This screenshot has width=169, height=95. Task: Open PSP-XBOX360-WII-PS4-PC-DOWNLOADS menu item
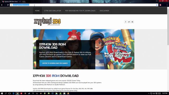point(80,11)
